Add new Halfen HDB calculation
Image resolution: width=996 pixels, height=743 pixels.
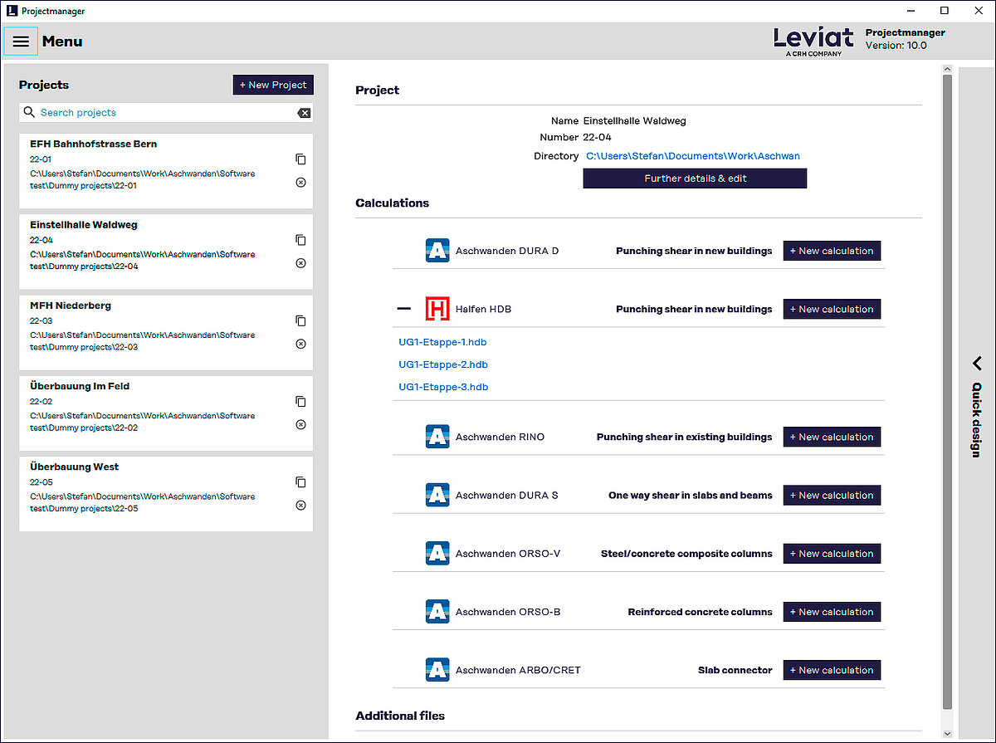pyautogui.click(x=832, y=309)
